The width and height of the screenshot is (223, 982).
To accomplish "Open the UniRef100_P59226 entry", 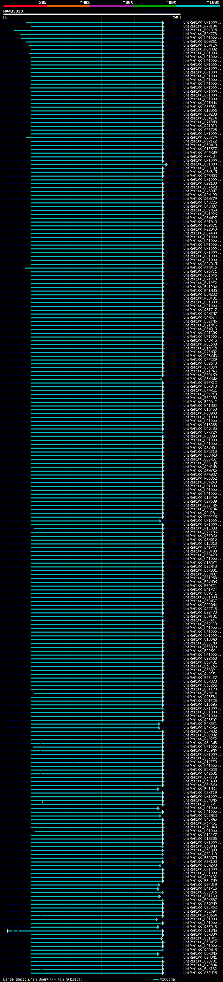I will click(200, 517).
